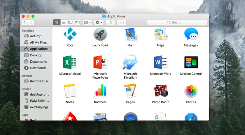Click the Tags sidebar heading
The image size is (245, 135).
pos(25,115)
